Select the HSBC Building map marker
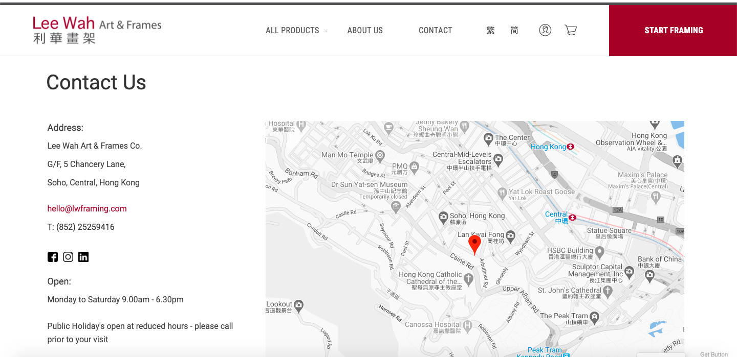The width and height of the screenshot is (737, 357). (599, 251)
